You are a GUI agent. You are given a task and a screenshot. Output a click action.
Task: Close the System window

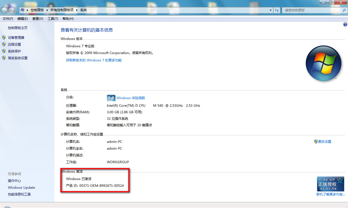341,2
